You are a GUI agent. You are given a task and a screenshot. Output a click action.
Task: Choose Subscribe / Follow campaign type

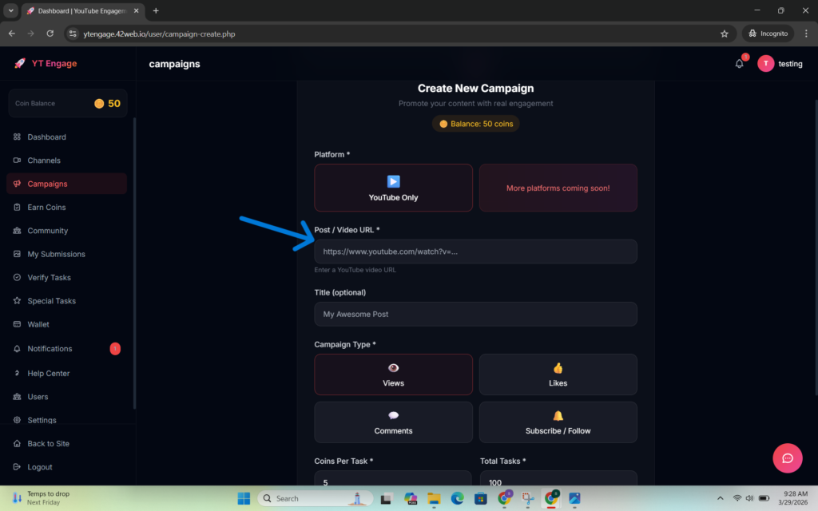point(558,422)
